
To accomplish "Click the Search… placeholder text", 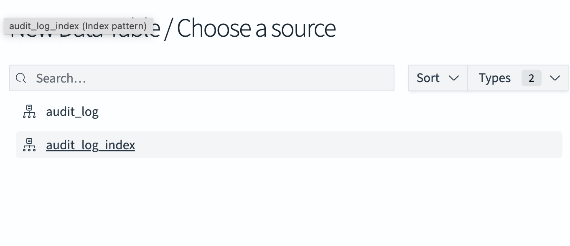I will 61,78.
